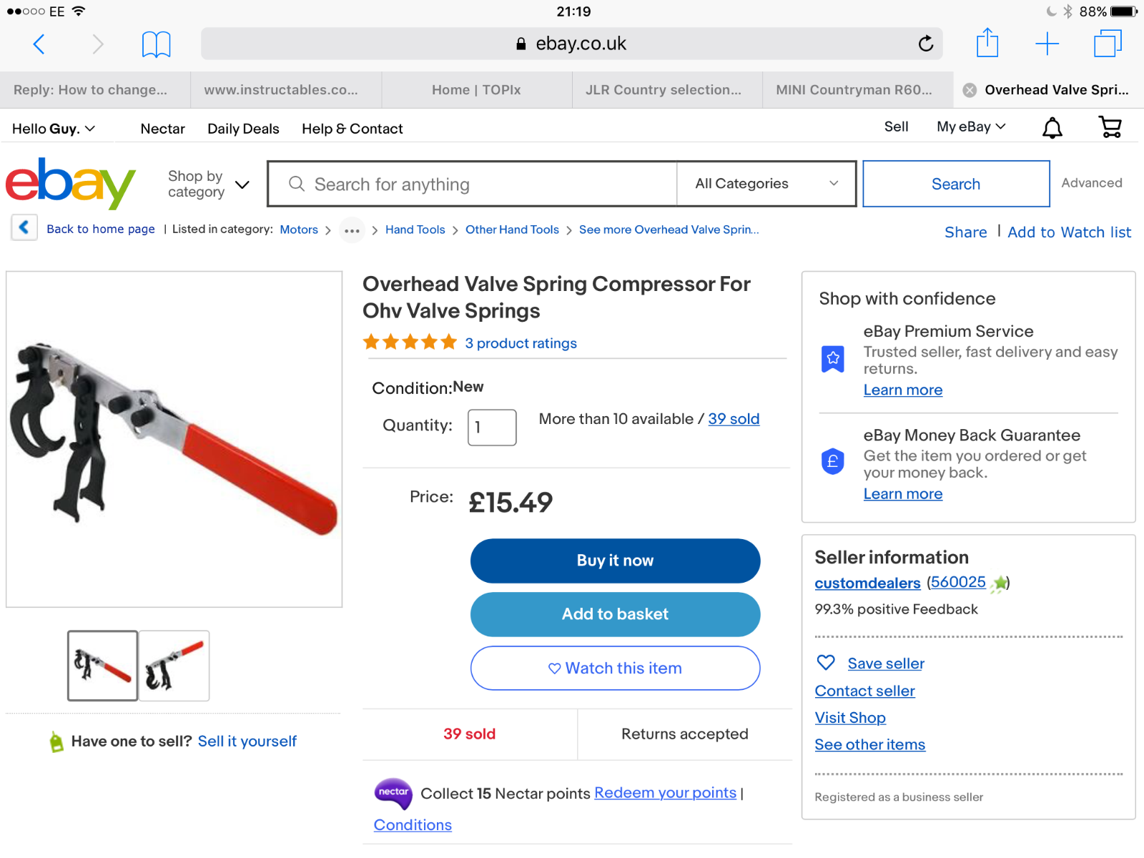Open the Safari tabs overview icon
The image size is (1144, 858).
pyautogui.click(x=1108, y=43)
